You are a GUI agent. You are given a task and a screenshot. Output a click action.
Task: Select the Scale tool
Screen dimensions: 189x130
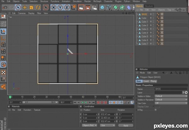click(x=31, y=8)
